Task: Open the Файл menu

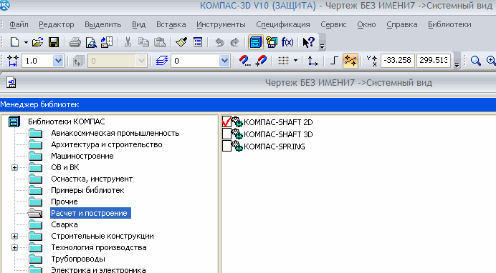Action: (x=19, y=24)
